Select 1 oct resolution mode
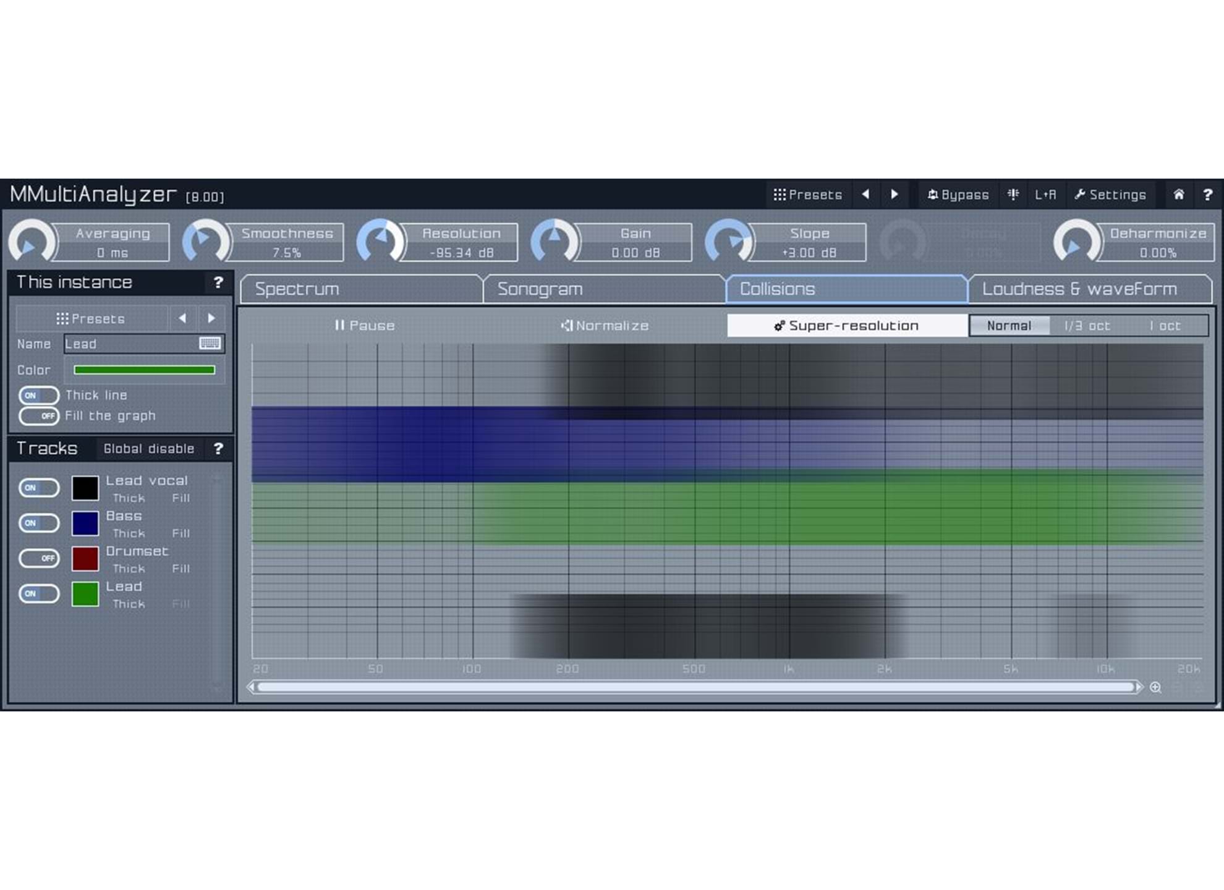 coord(1165,325)
